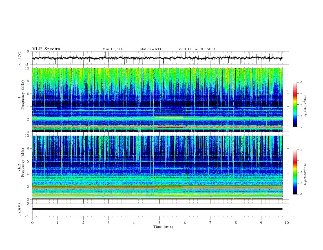Click the ch.1 PSD color bar

pyautogui.click(x=295, y=105)
